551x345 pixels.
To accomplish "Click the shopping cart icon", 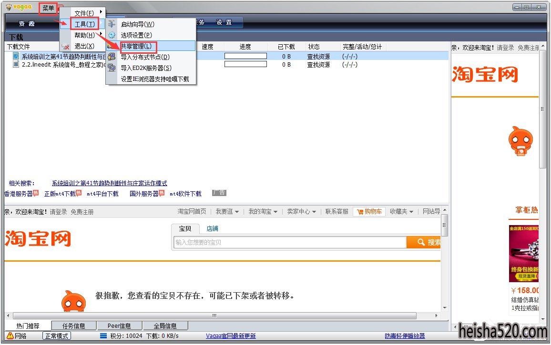I will (x=360, y=212).
